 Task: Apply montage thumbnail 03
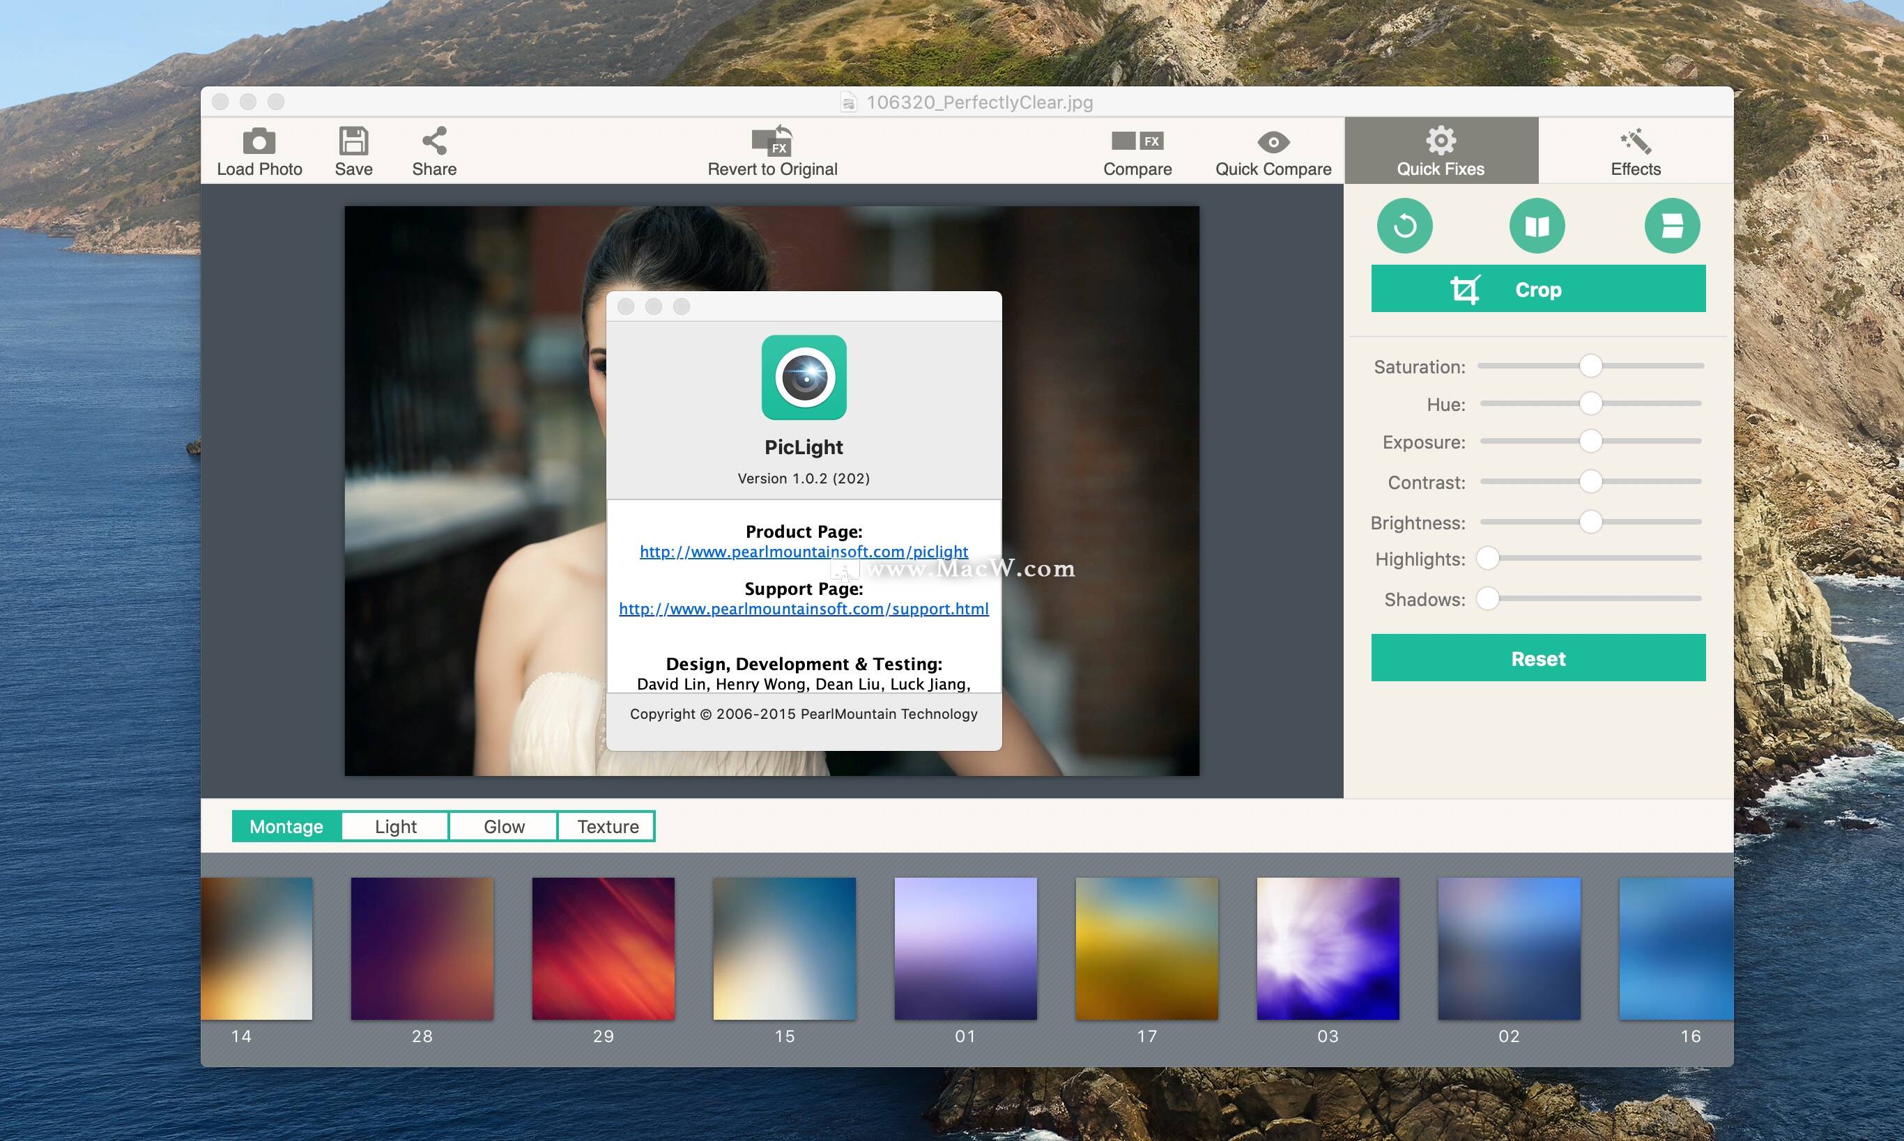pos(1328,949)
